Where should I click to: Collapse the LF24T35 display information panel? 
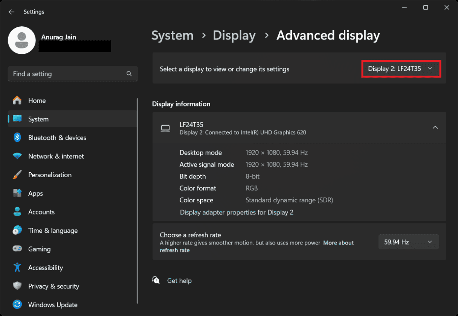pyautogui.click(x=435, y=128)
